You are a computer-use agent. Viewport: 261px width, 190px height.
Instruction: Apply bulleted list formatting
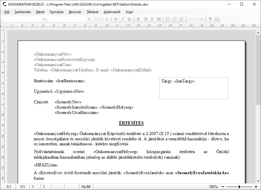[x=168, y=19]
